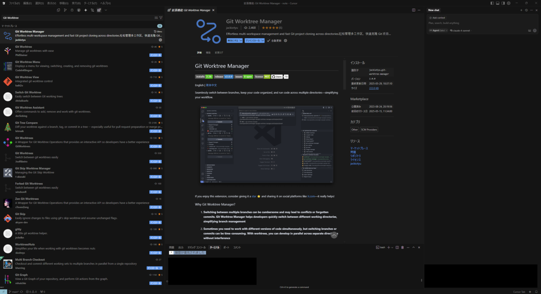Image resolution: width=541 pixels, height=294 pixels.
Task: Expand the マーケットプレース section header
Action: (x=82, y=26)
